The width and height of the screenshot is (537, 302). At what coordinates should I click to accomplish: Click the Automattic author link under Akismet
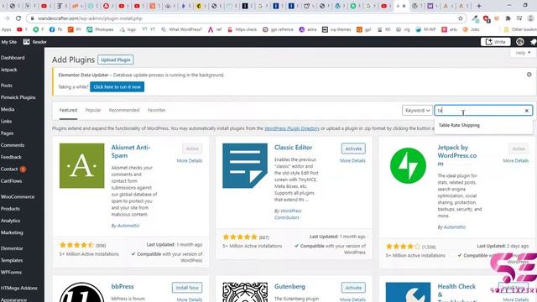click(x=128, y=226)
